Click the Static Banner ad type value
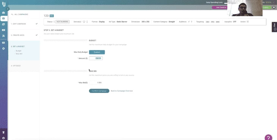 (122, 22)
